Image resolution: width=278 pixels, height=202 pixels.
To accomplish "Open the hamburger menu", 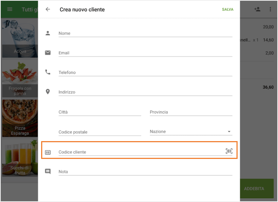I will coord(10,9).
